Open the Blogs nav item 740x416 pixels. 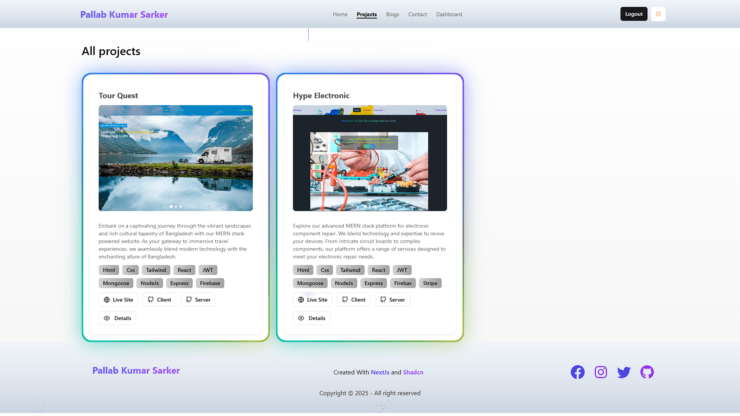coord(392,14)
